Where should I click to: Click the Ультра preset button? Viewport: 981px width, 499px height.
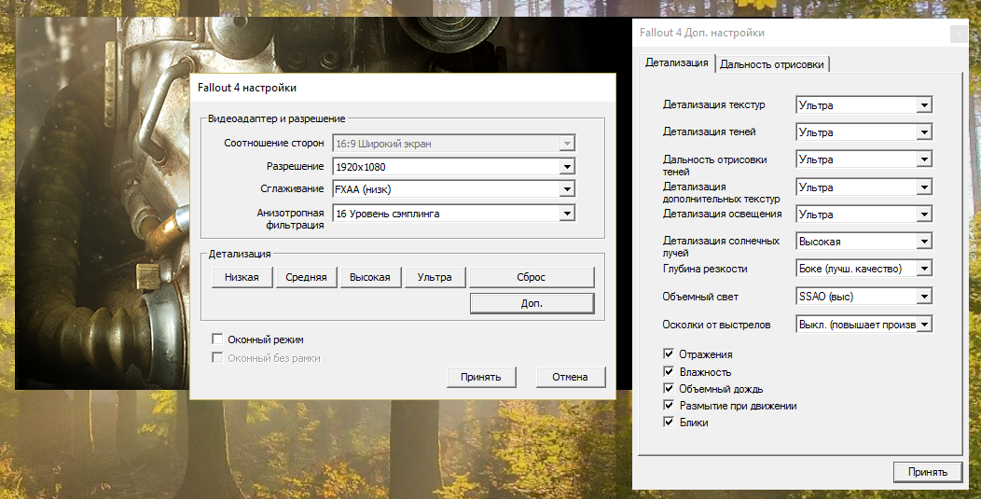435,277
